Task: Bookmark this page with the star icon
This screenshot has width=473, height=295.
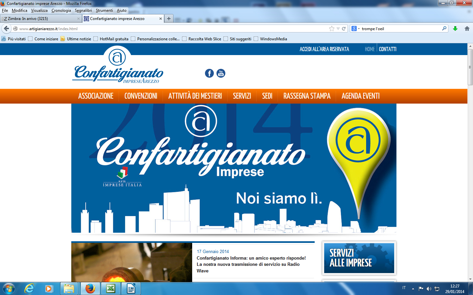Action: tap(332, 29)
